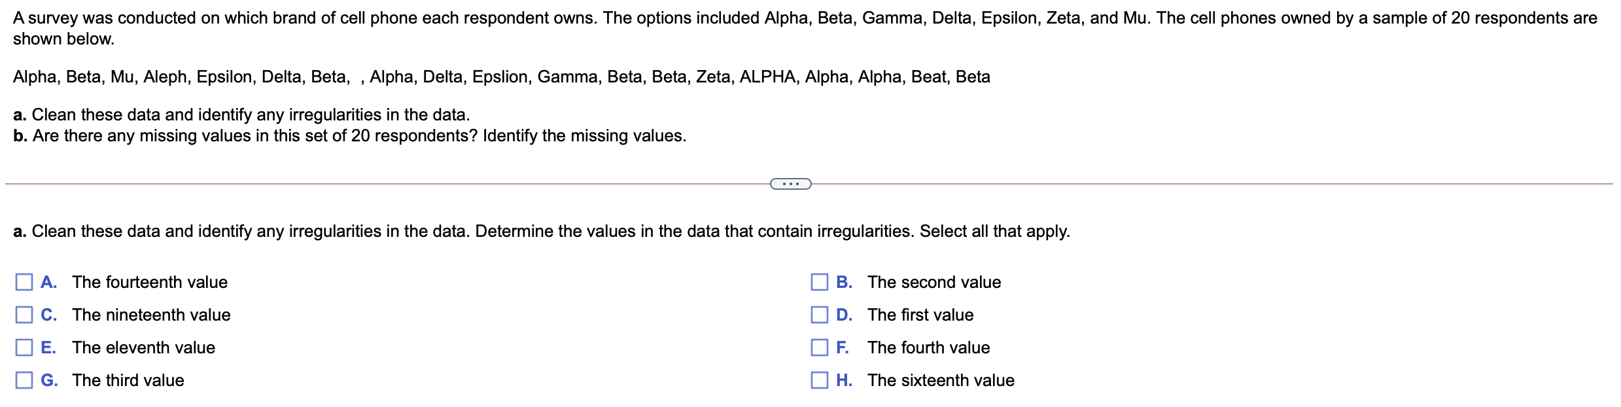
Task: Click the 'ALPHA' entry in the data list
Action: point(767,77)
